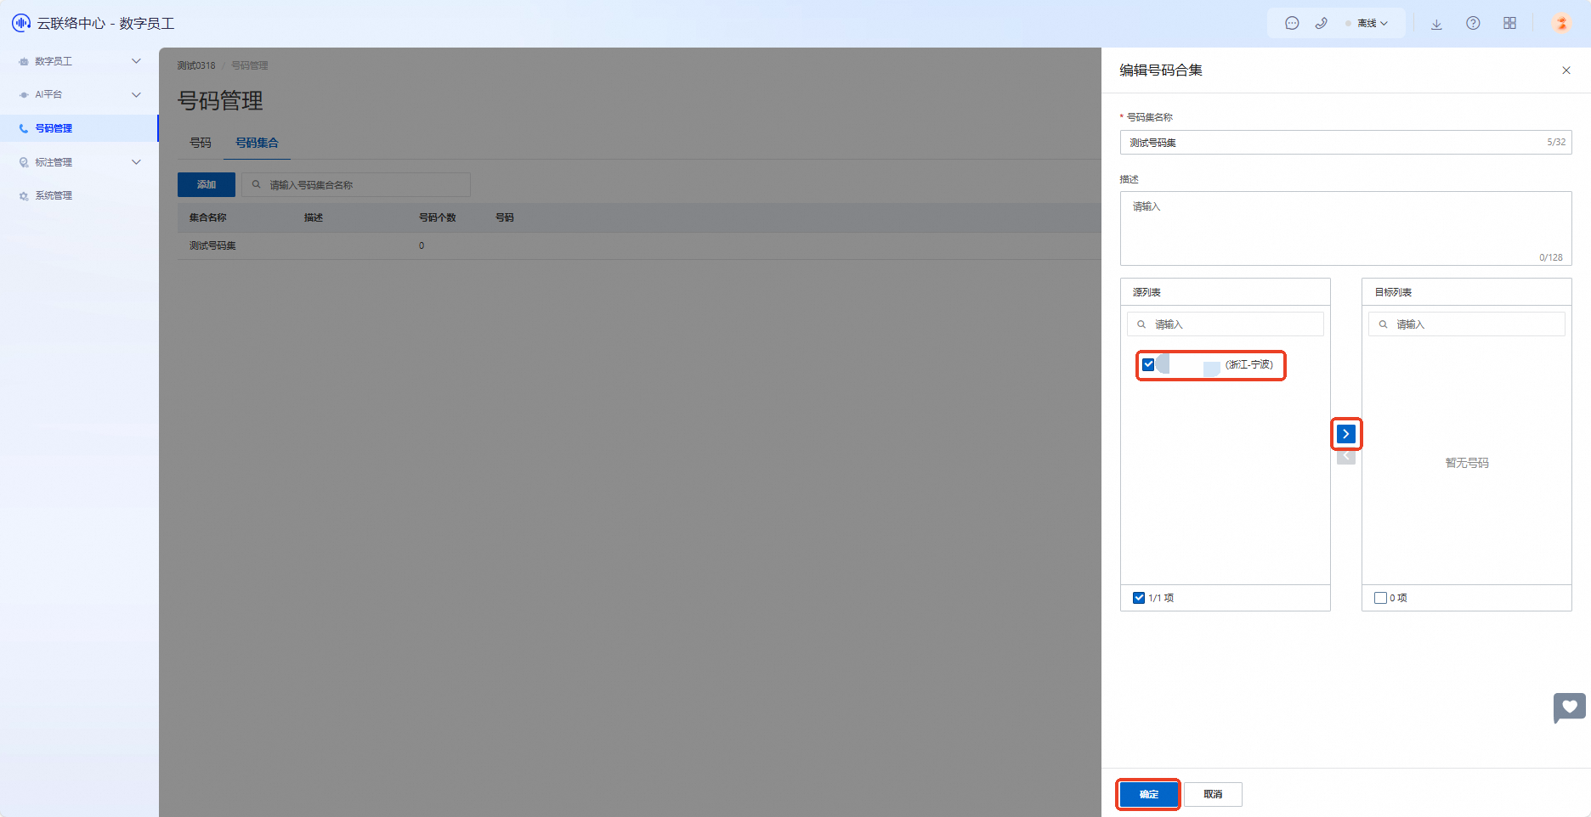Click the 标注管理 sidebar icon
The image size is (1591, 817).
tap(24, 162)
